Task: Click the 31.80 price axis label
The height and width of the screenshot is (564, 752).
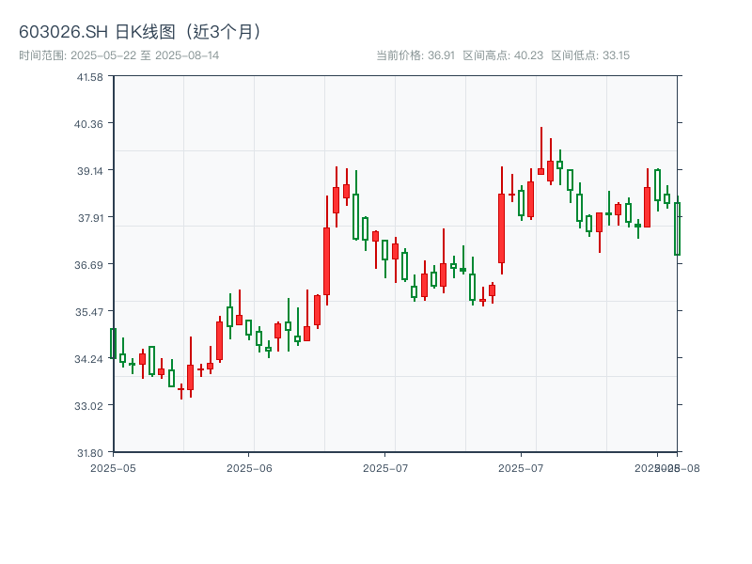Action: (89, 452)
